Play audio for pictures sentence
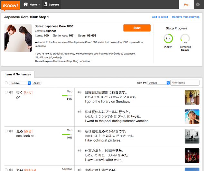204x171 pixels. click(79, 131)
